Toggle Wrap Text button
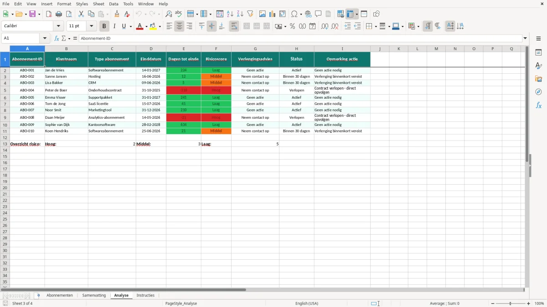 [234, 26]
